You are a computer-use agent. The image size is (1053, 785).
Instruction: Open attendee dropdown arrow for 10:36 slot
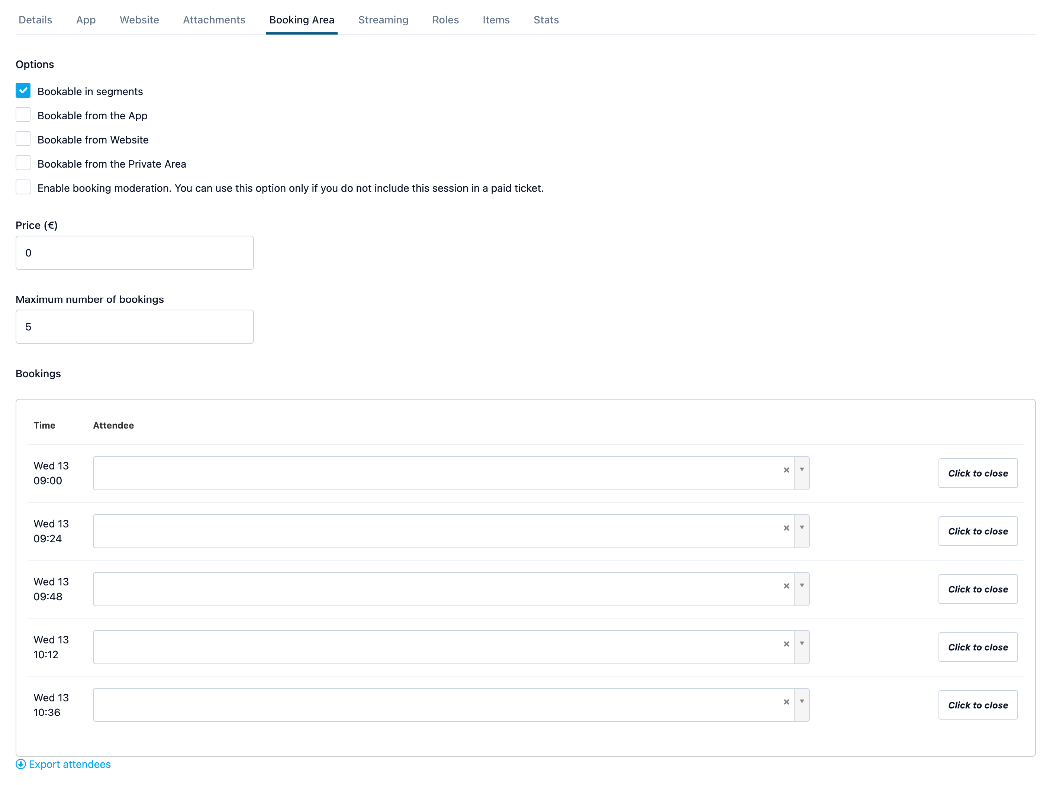[x=802, y=705]
